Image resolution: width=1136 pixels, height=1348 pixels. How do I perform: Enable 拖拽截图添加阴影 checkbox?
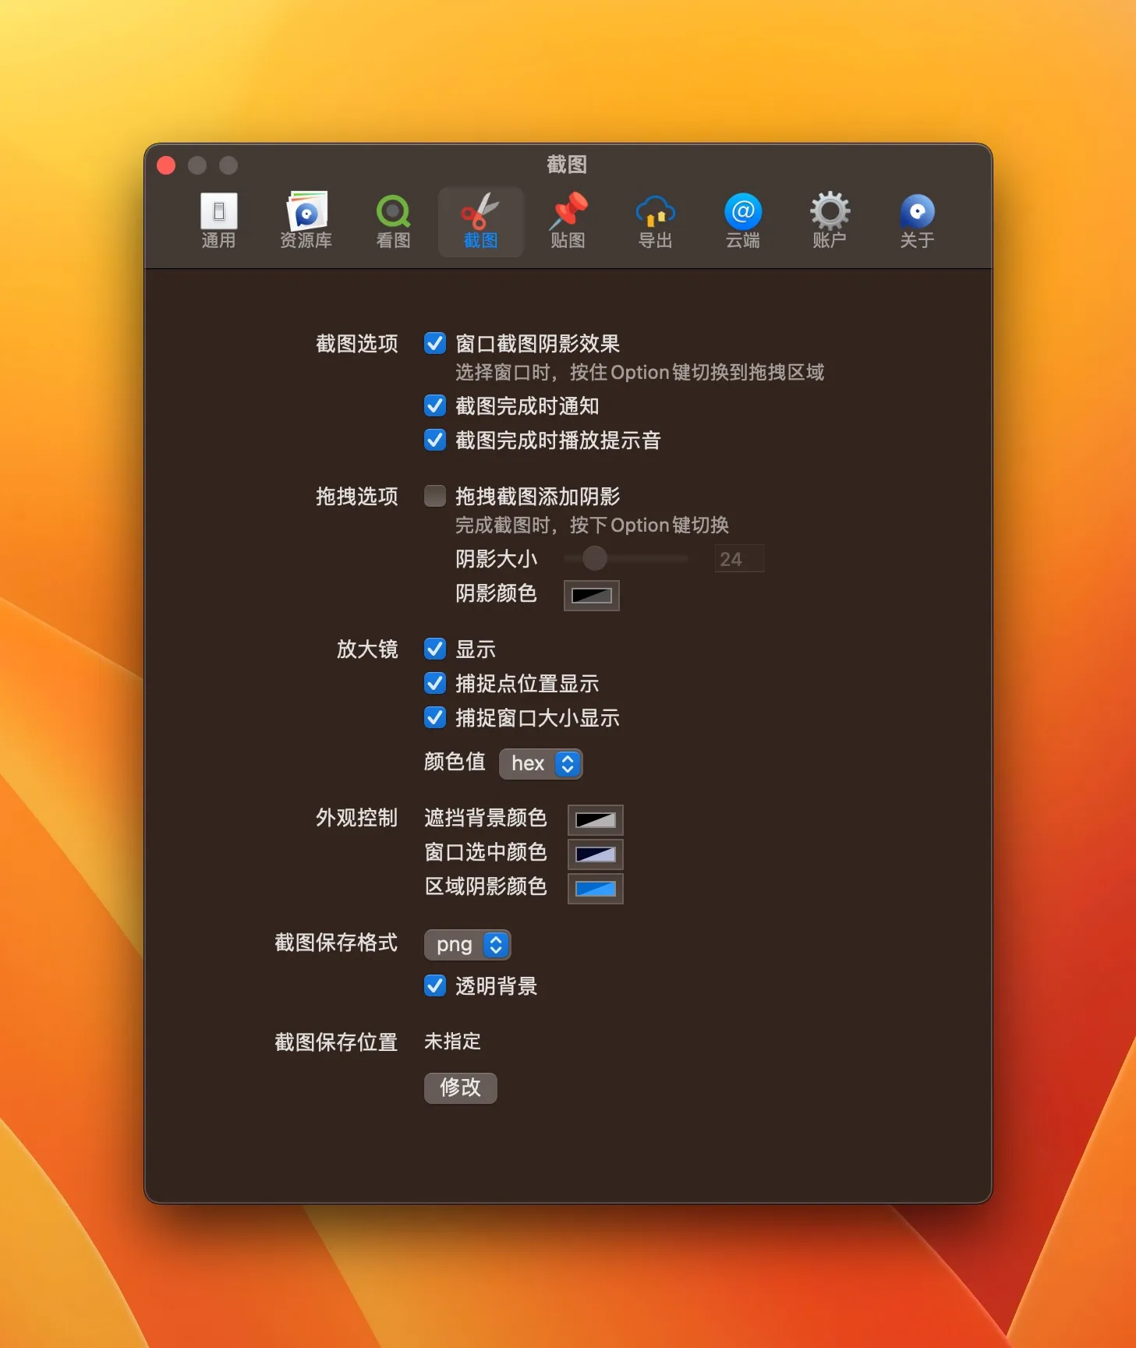click(435, 496)
